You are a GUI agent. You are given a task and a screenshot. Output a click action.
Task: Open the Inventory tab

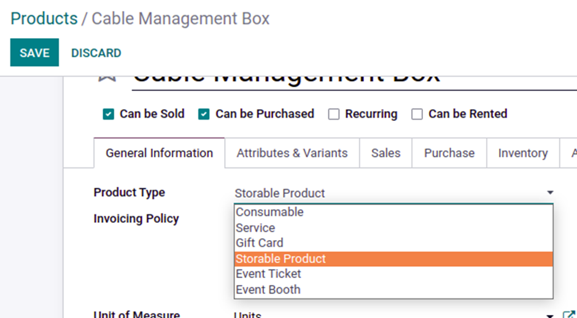point(522,153)
